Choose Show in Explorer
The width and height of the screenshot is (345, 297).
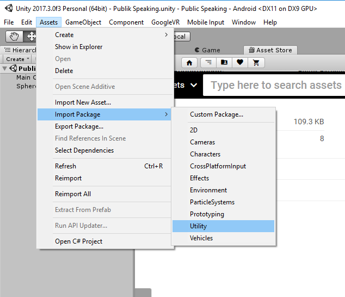pos(104,47)
